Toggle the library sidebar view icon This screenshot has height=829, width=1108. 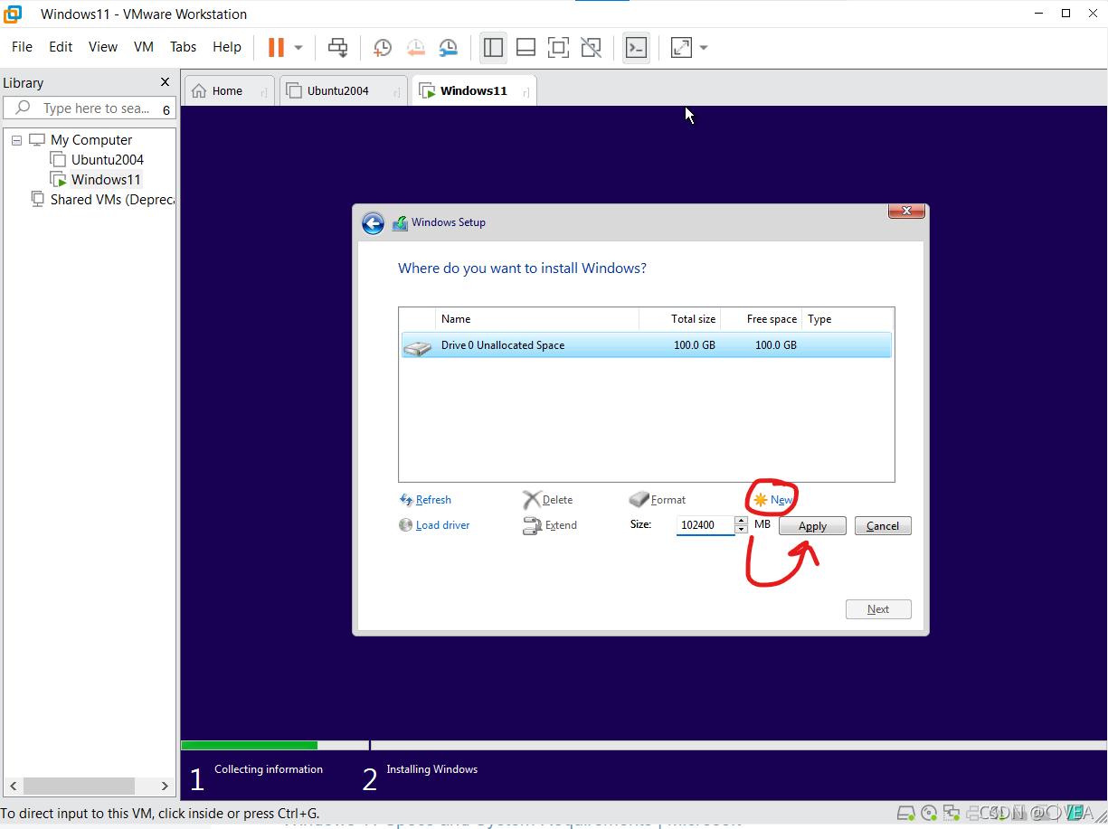(x=493, y=47)
